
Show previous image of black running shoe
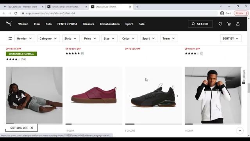coord(129,96)
